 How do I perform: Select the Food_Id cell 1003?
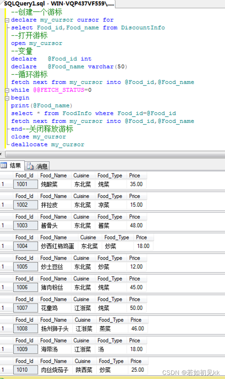coord(25,225)
